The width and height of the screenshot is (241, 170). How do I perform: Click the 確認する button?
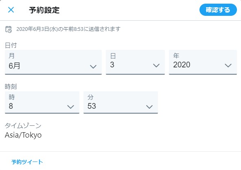pos(218,10)
